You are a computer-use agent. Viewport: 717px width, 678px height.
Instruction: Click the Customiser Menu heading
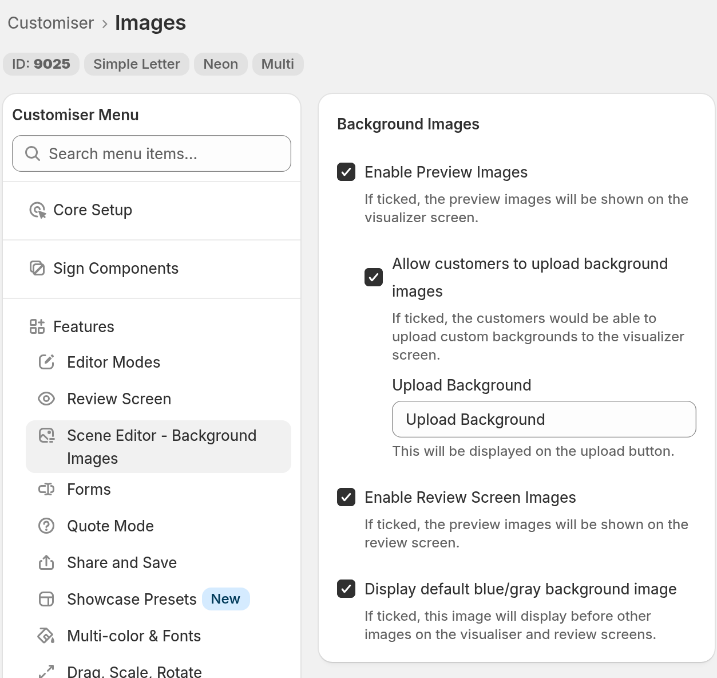[76, 115]
